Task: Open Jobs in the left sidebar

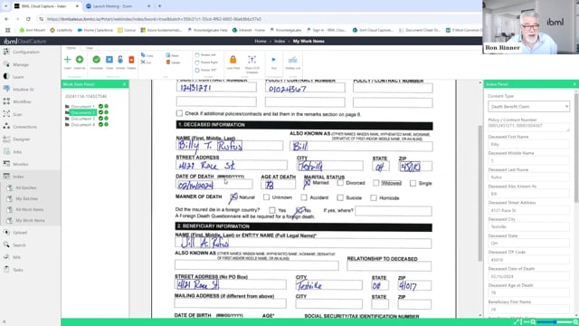Action: click(x=17, y=152)
